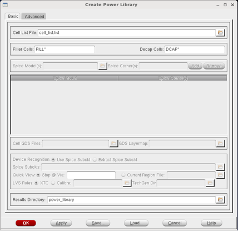Choose the Calibre LVS Rules option
The width and height of the screenshot is (238, 231).
point(53,183)
